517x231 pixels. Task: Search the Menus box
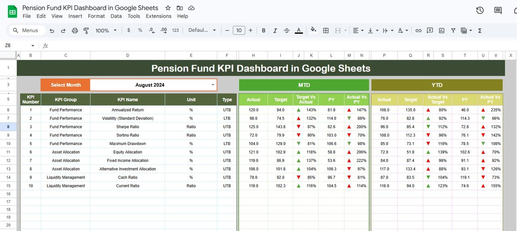pos(27,30)
